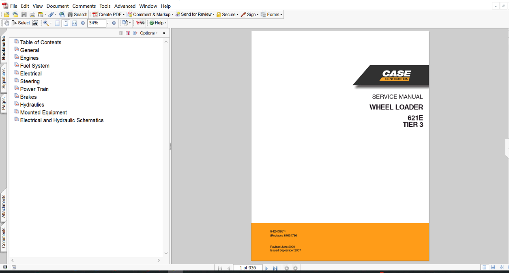Viewport: 509px width, 273px height.
Task: Jump to last page of document
Action: tap(275, 268)
